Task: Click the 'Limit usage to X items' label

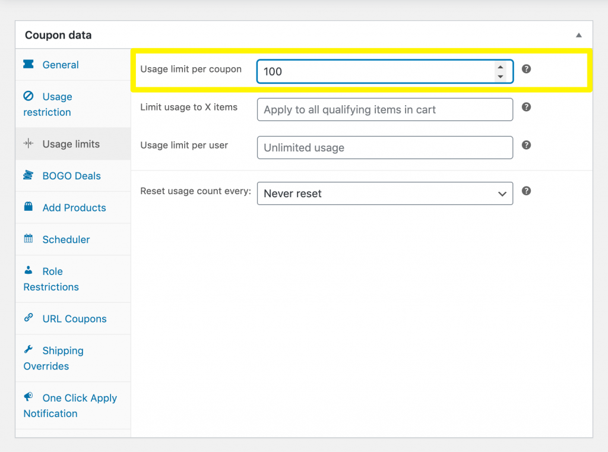Action: point(189,107)
